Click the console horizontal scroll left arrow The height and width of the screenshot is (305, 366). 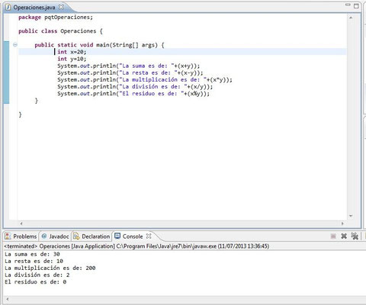8,300
